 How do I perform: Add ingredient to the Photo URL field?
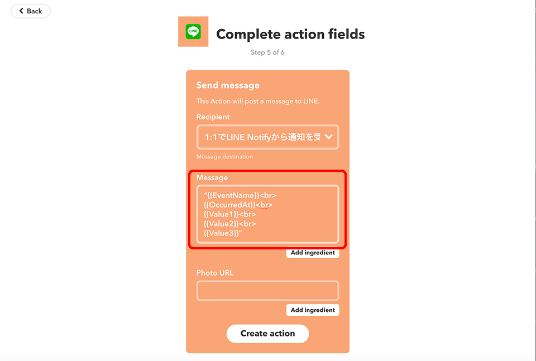(313, 310)
